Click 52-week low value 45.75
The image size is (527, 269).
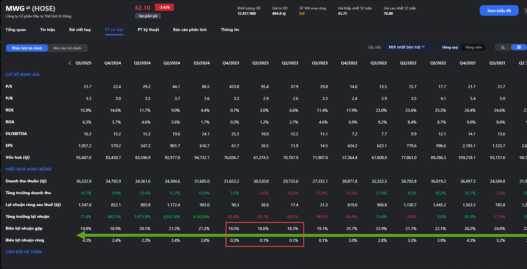coord(342,13)
